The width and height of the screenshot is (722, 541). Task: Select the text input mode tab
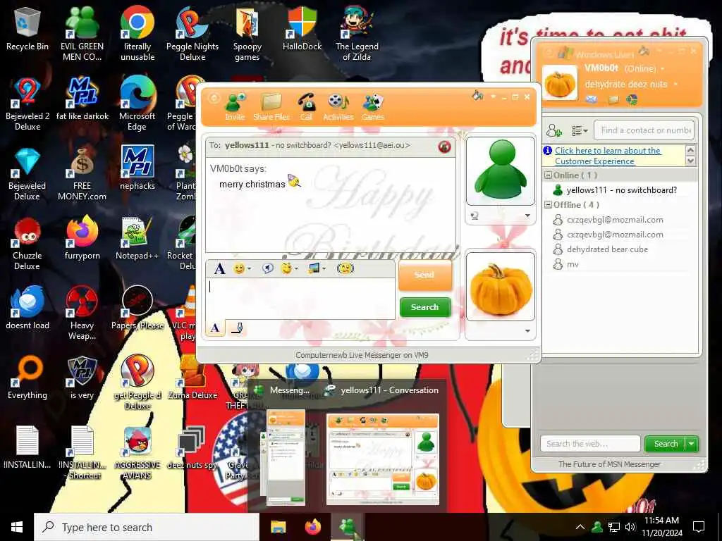(215, 328)
